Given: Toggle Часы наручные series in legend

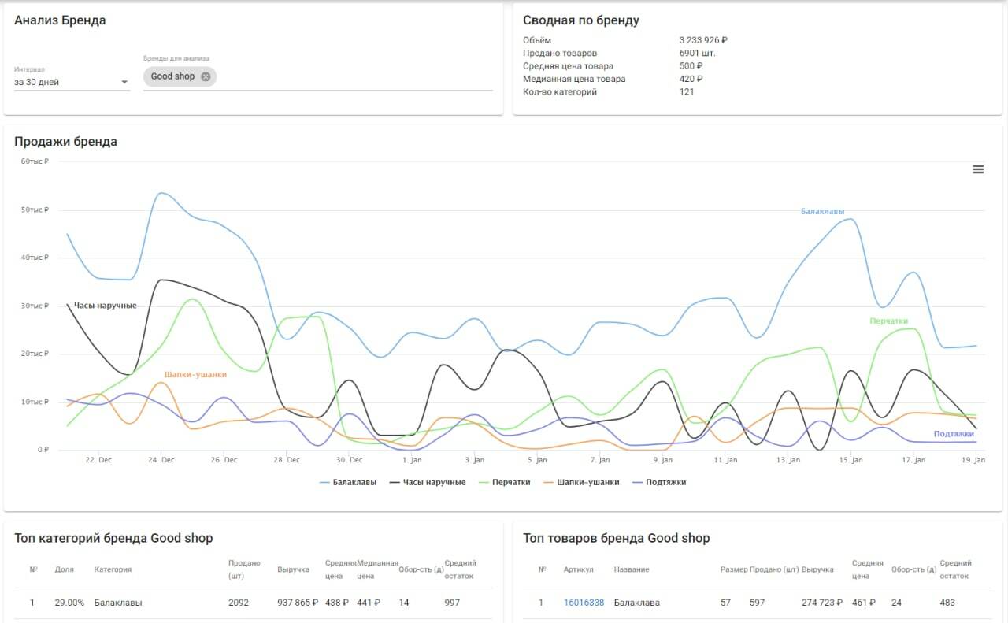Looking at the screenshot, I should 428,482.
